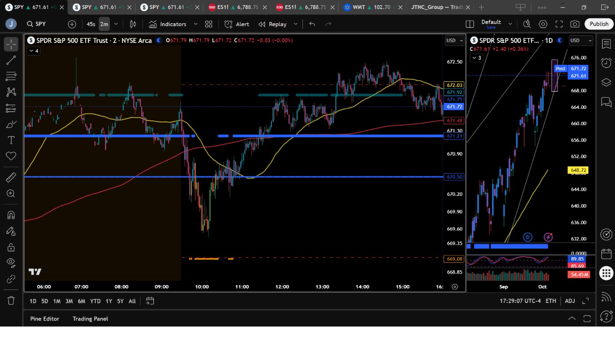Open chart settings hexagon icon in top toolbar
The width and height of the screenshot is (615, 345).
[x=543, y=24]
